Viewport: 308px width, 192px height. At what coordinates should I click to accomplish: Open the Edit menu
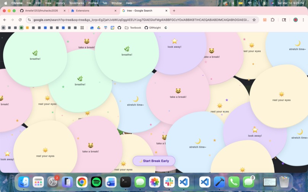pyautogui.click(x=38, y=3)
